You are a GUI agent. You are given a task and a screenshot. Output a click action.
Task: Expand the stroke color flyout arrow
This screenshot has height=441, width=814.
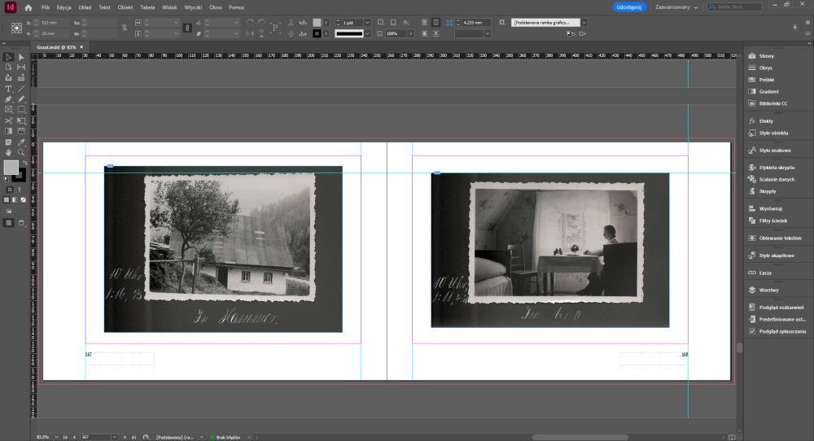coord(326,33)
